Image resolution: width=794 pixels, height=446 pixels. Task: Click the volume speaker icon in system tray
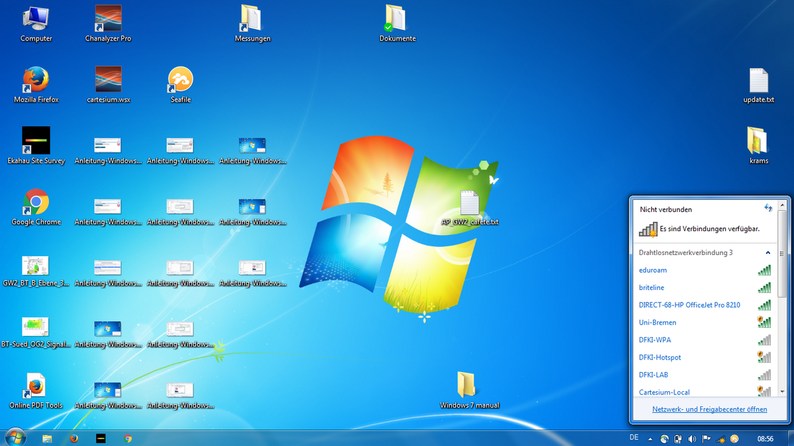point(692,439)
